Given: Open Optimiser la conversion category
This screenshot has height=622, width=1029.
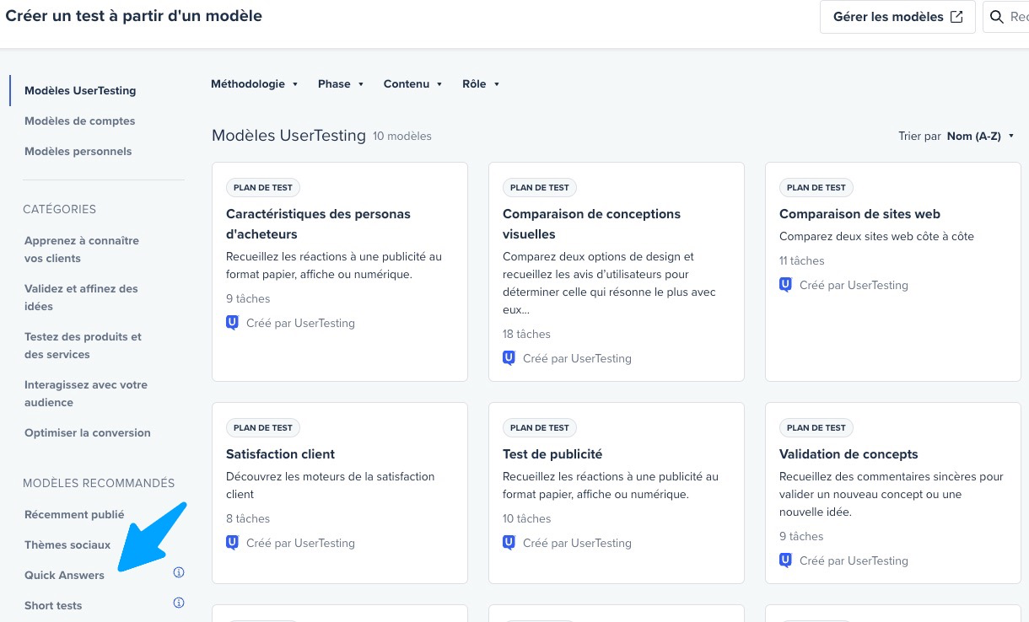Looking at the screenshot, I should (88, 433).
